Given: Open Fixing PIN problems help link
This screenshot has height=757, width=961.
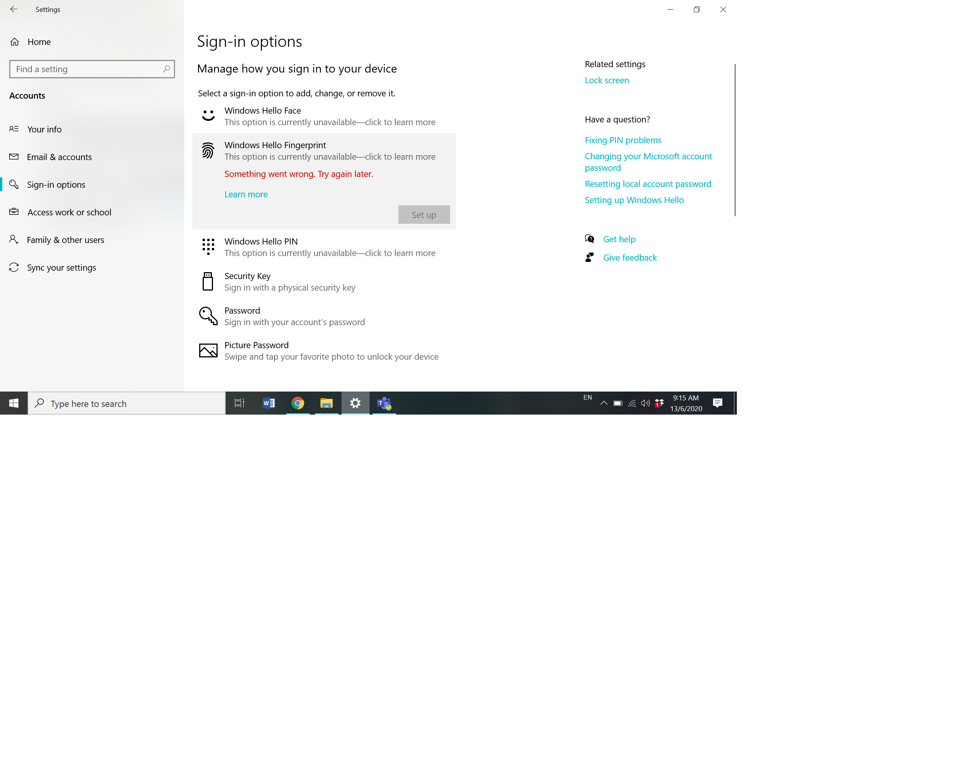Looking at the screenshot, I should [x=623, y=140].
